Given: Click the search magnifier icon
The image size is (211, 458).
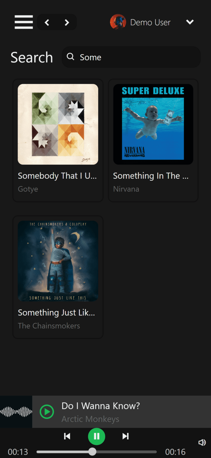Looking at the screenshot, I should pos(71,57).
